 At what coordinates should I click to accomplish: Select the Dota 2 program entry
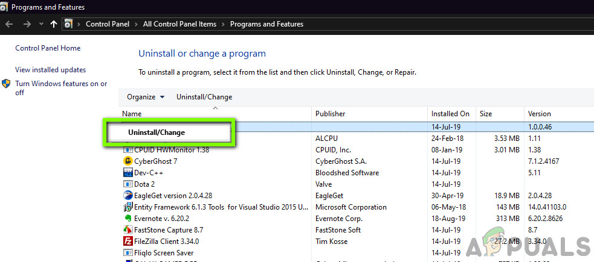[x=217, y=184]
